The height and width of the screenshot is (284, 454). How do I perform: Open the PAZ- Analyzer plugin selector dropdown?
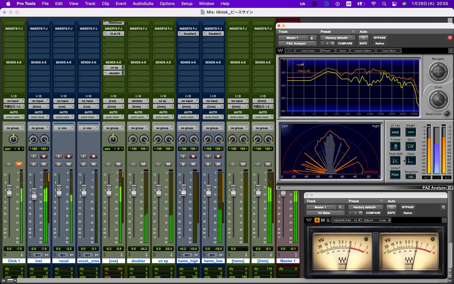(x=298, y=44)
